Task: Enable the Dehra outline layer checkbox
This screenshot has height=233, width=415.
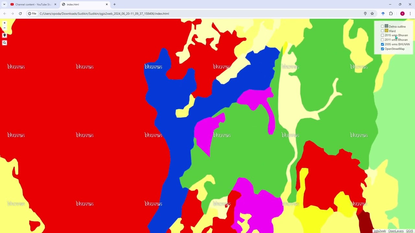Action: (383, 27)
